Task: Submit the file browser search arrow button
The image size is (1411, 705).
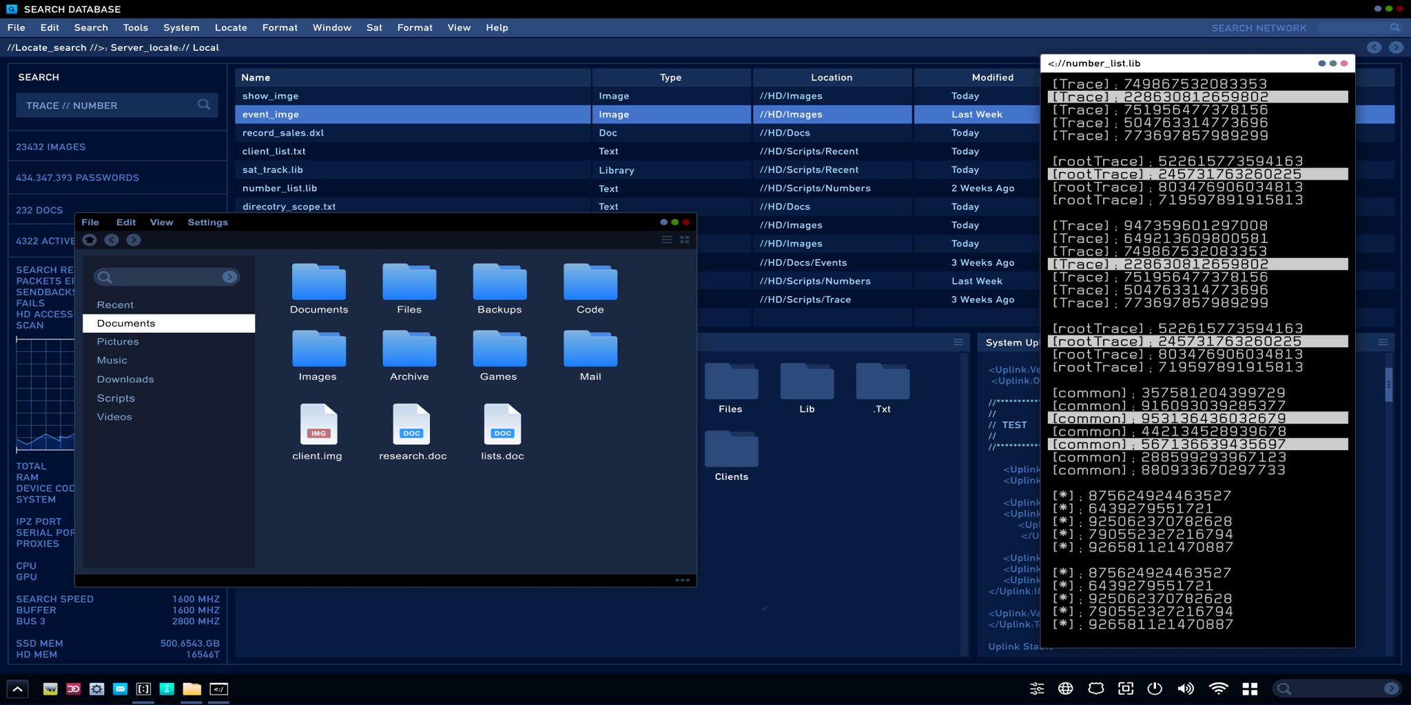Action: [x=229, y=277]
